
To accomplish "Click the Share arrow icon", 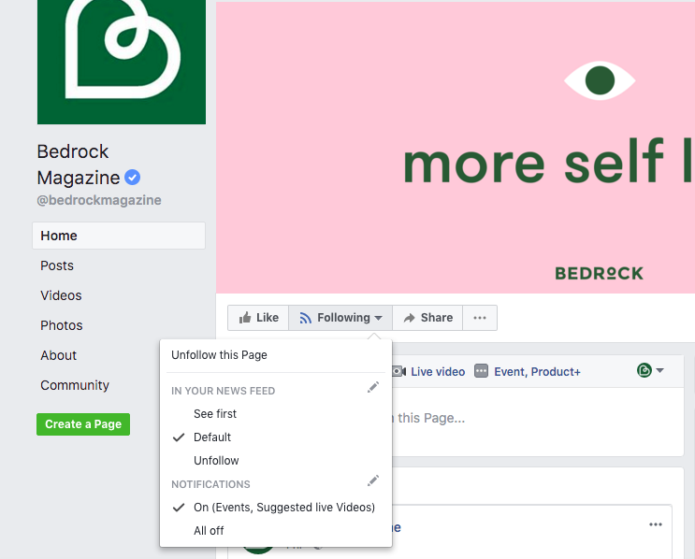I will point(409,318).
